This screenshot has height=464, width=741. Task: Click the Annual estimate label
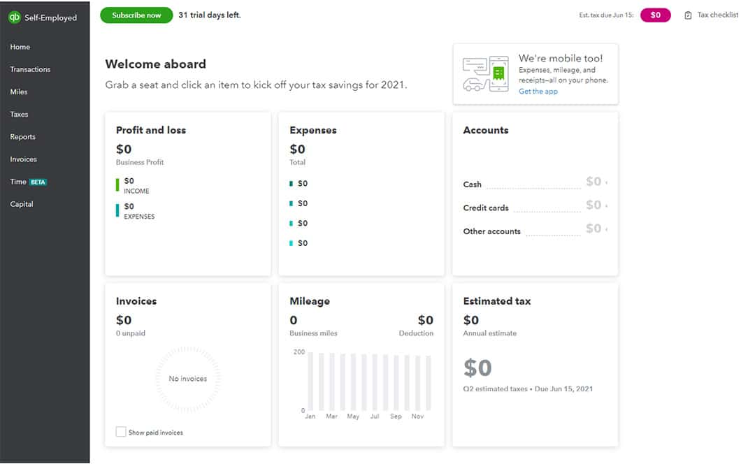pos(489,333)
